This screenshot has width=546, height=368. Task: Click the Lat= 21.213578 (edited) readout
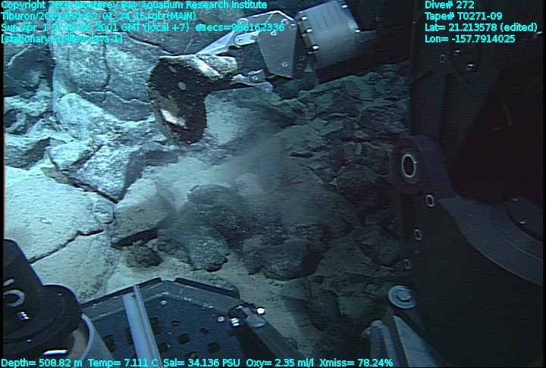point(478,27)
